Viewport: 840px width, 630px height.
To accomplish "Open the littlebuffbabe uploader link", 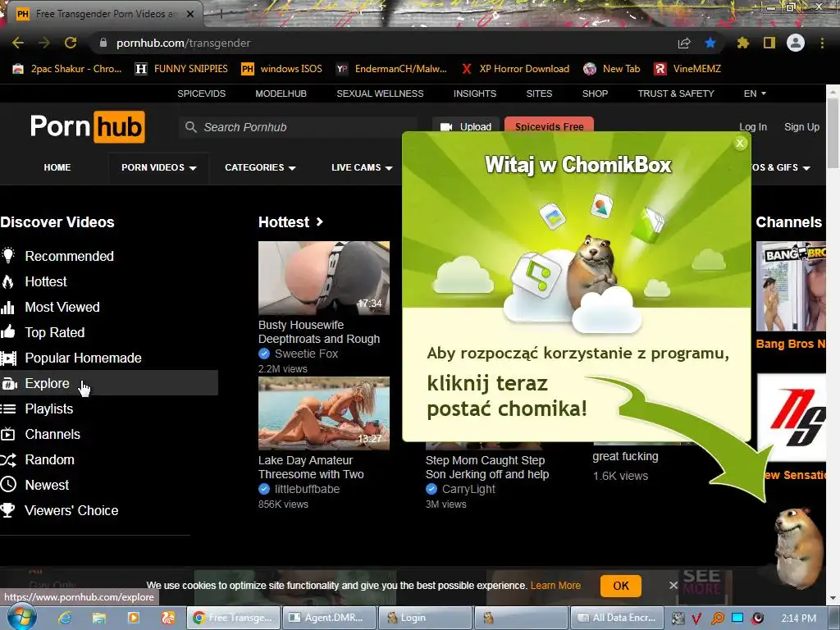I will click(x=307, y=489).
